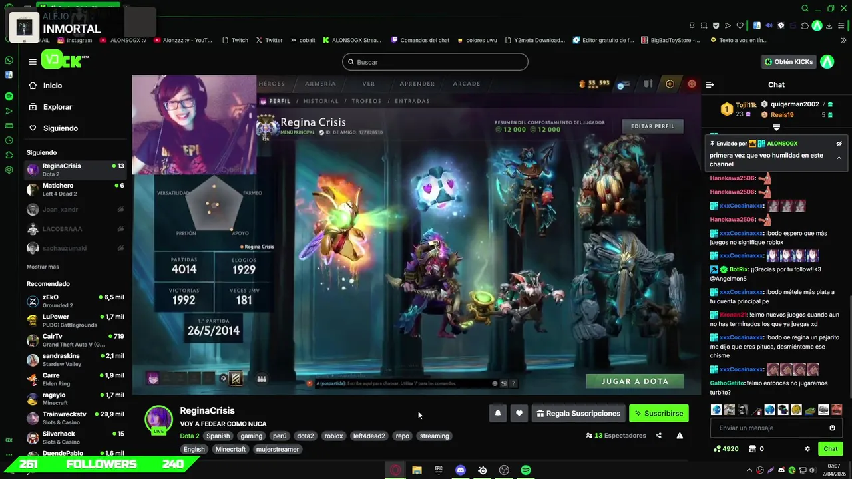This screenshot has width=852, height=479.
Task: Open the user avatar menu beside Obtén KICKs
Action: click(827, 62)
